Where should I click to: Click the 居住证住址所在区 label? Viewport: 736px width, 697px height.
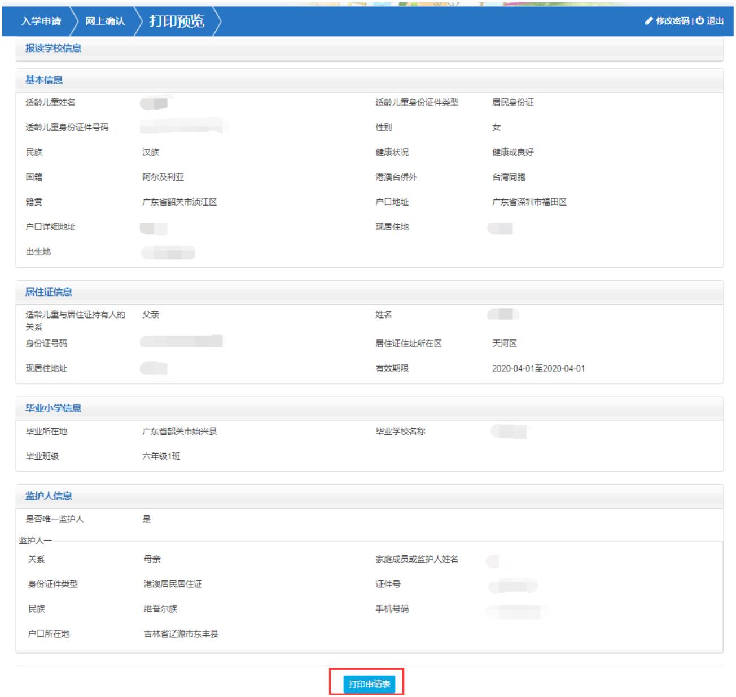click(409, 344)
